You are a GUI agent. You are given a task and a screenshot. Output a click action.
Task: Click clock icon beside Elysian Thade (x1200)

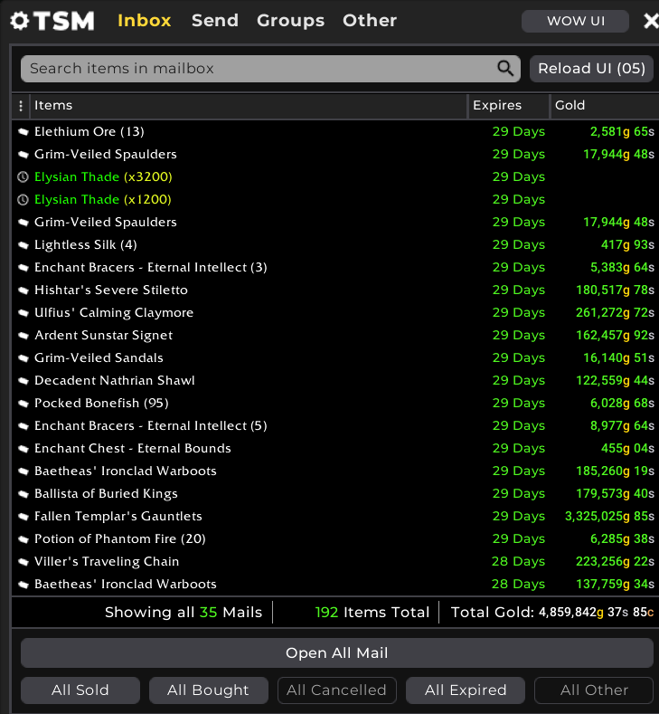[23, 199]
